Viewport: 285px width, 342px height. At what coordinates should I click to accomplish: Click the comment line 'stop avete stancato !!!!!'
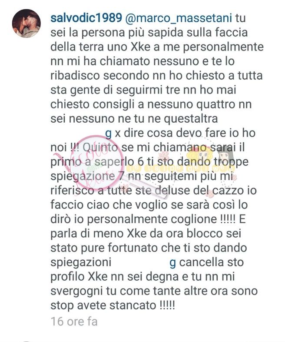(113, 305)
